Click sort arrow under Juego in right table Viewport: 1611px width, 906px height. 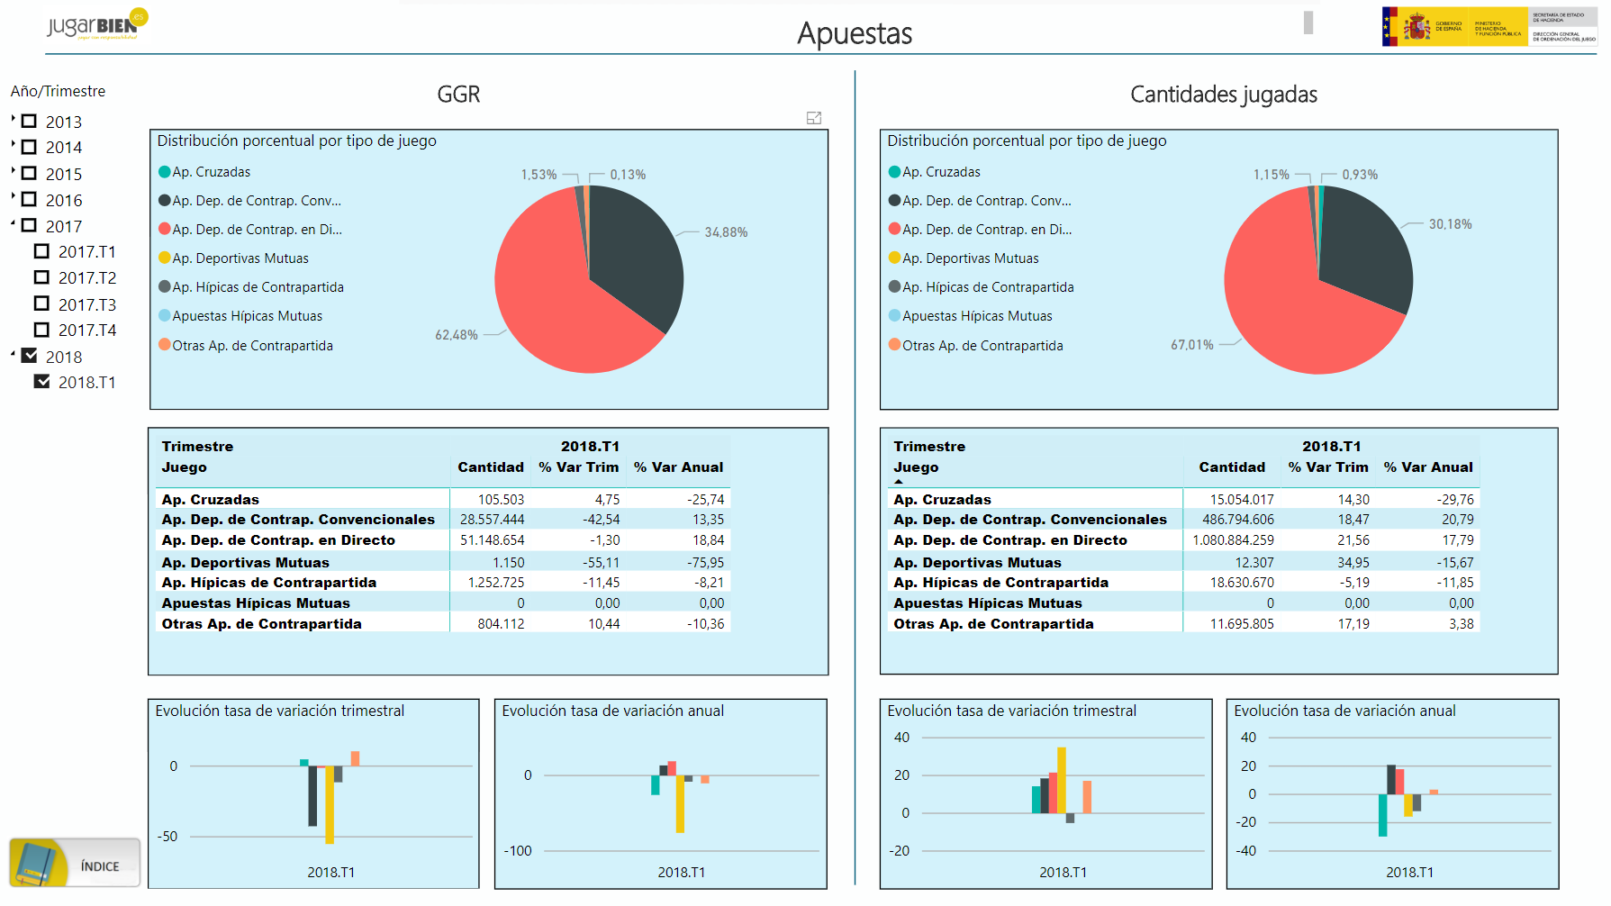point(898,482)
